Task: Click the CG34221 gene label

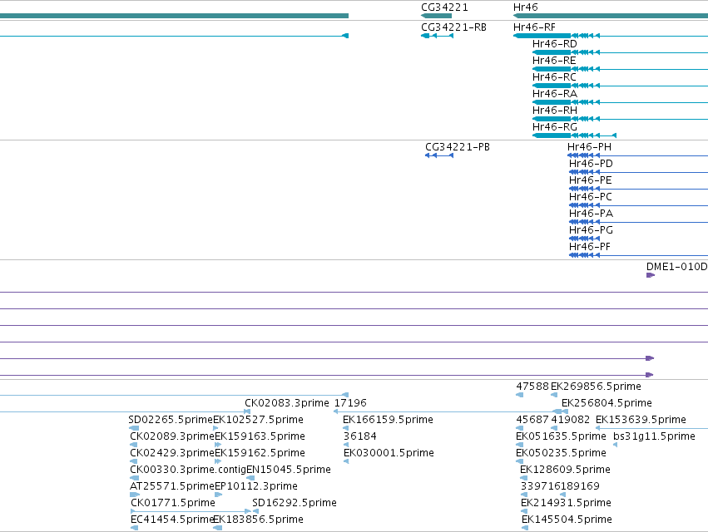Action: click(444, 7)
